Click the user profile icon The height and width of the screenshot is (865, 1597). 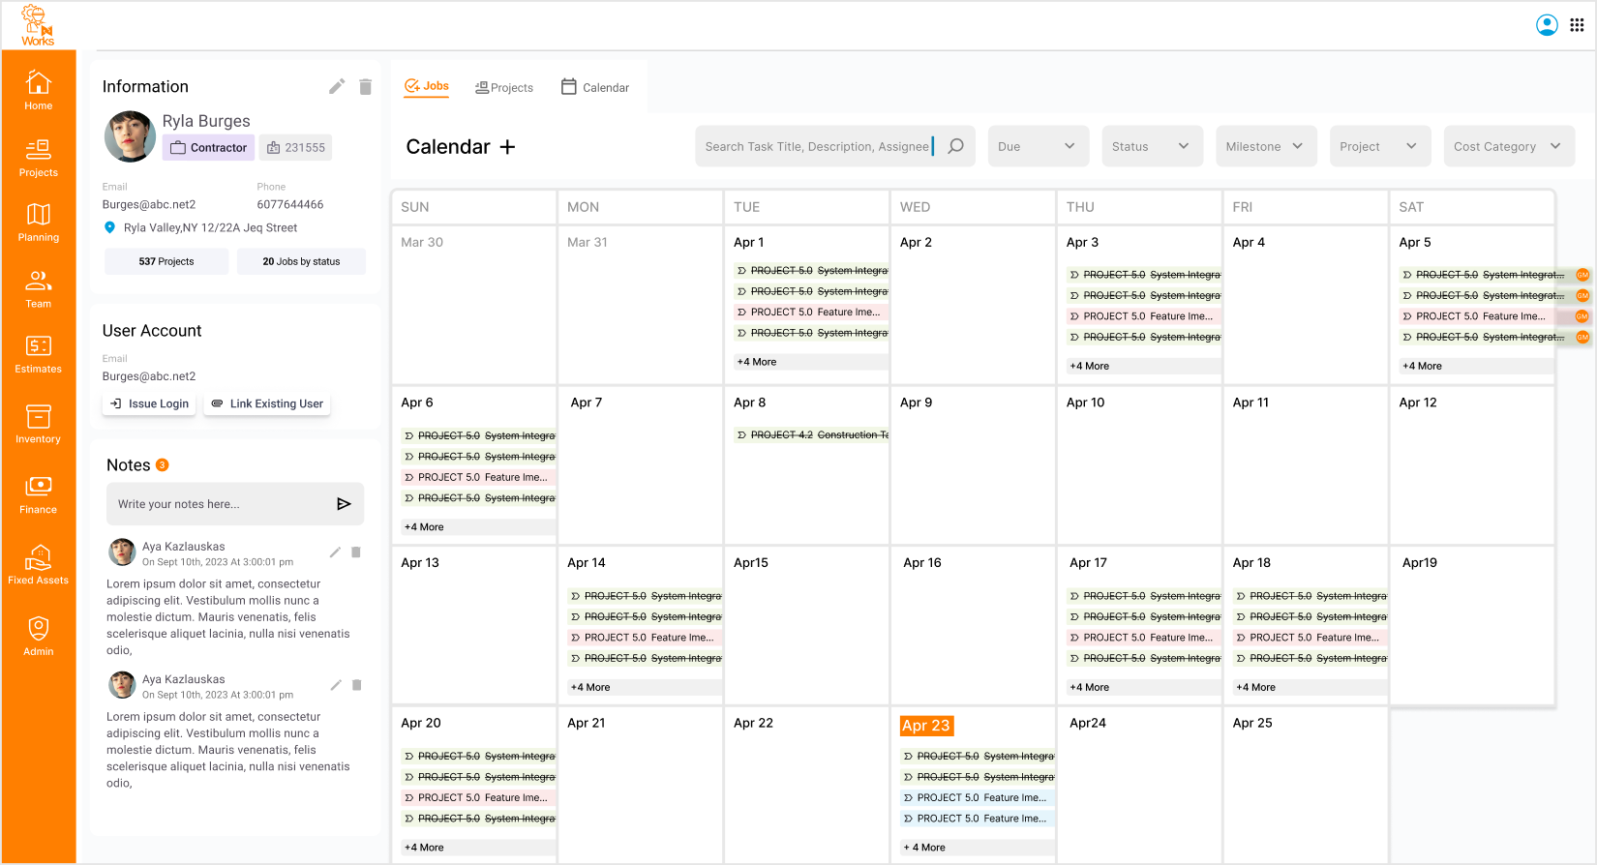coord(1547,25)
